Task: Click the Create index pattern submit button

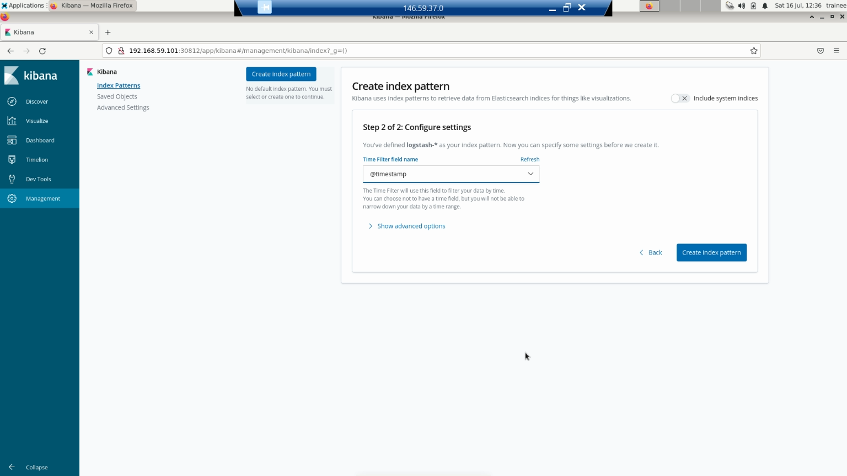Action: [711, 252]
